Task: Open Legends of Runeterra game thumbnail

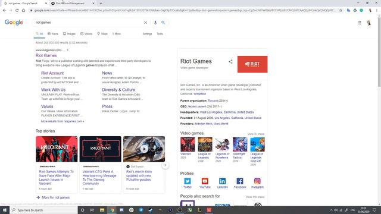Action: tap(222, 144)
